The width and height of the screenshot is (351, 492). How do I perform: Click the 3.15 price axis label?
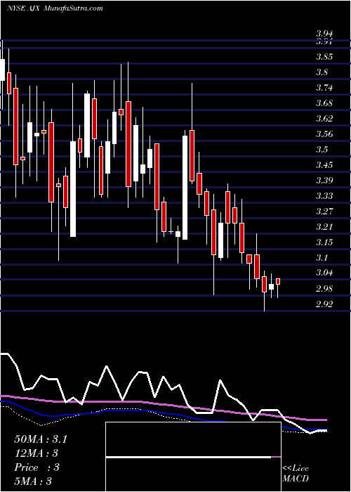[324, 242]
